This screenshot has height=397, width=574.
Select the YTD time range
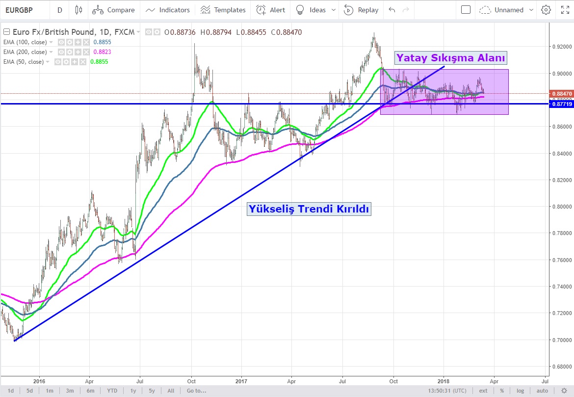click(113, 391)
